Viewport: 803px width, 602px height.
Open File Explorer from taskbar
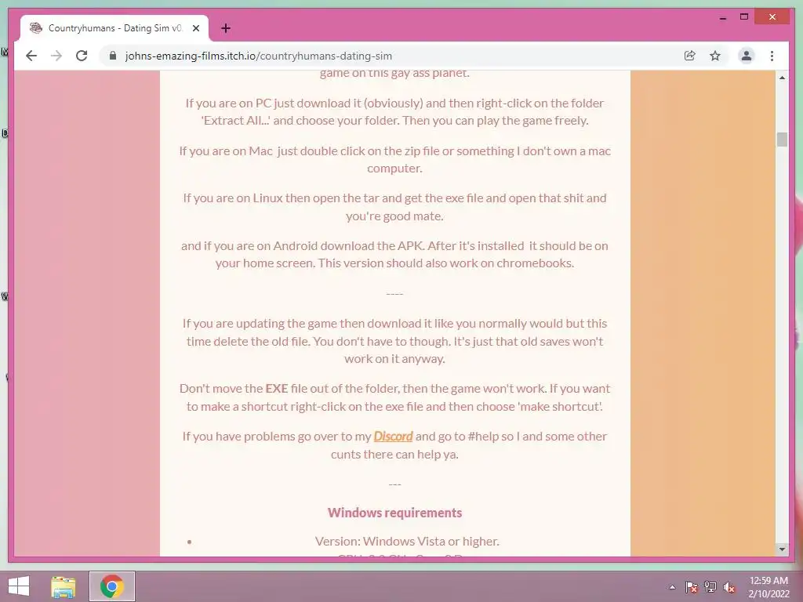(x=64, y=586)
